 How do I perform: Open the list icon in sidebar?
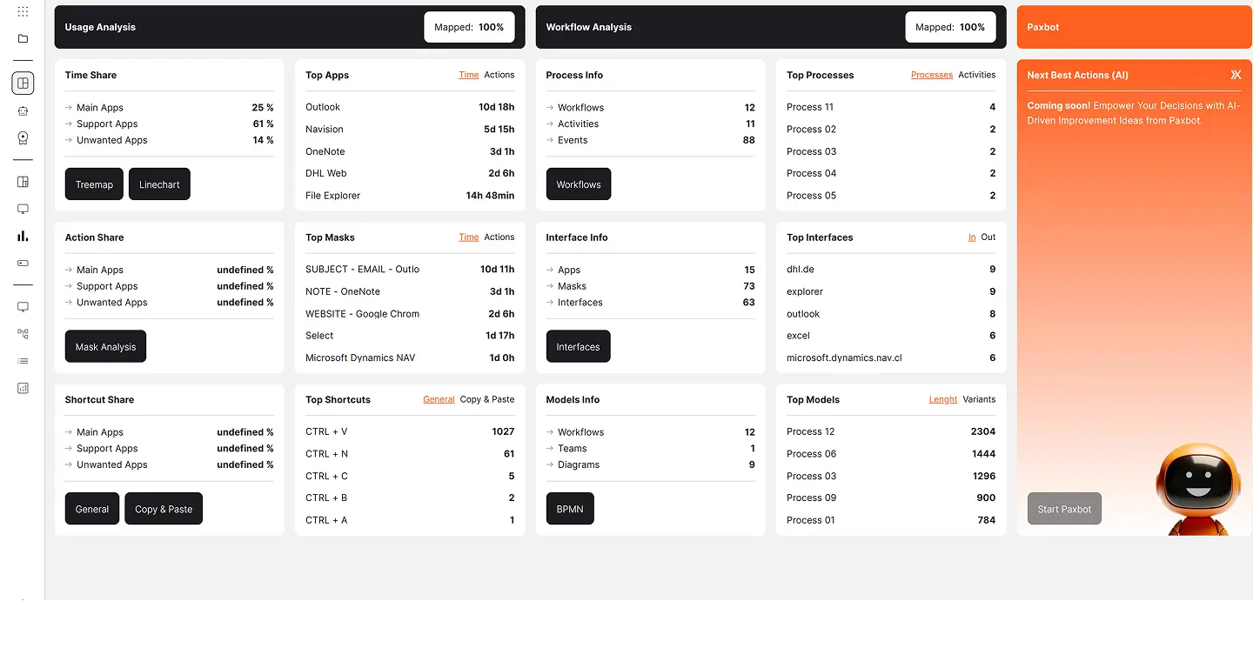click(23, 361)
